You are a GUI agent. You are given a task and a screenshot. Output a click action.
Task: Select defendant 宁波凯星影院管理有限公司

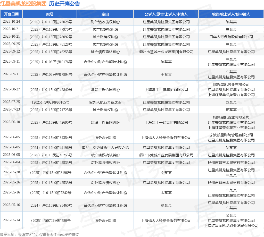pos(231,135)
